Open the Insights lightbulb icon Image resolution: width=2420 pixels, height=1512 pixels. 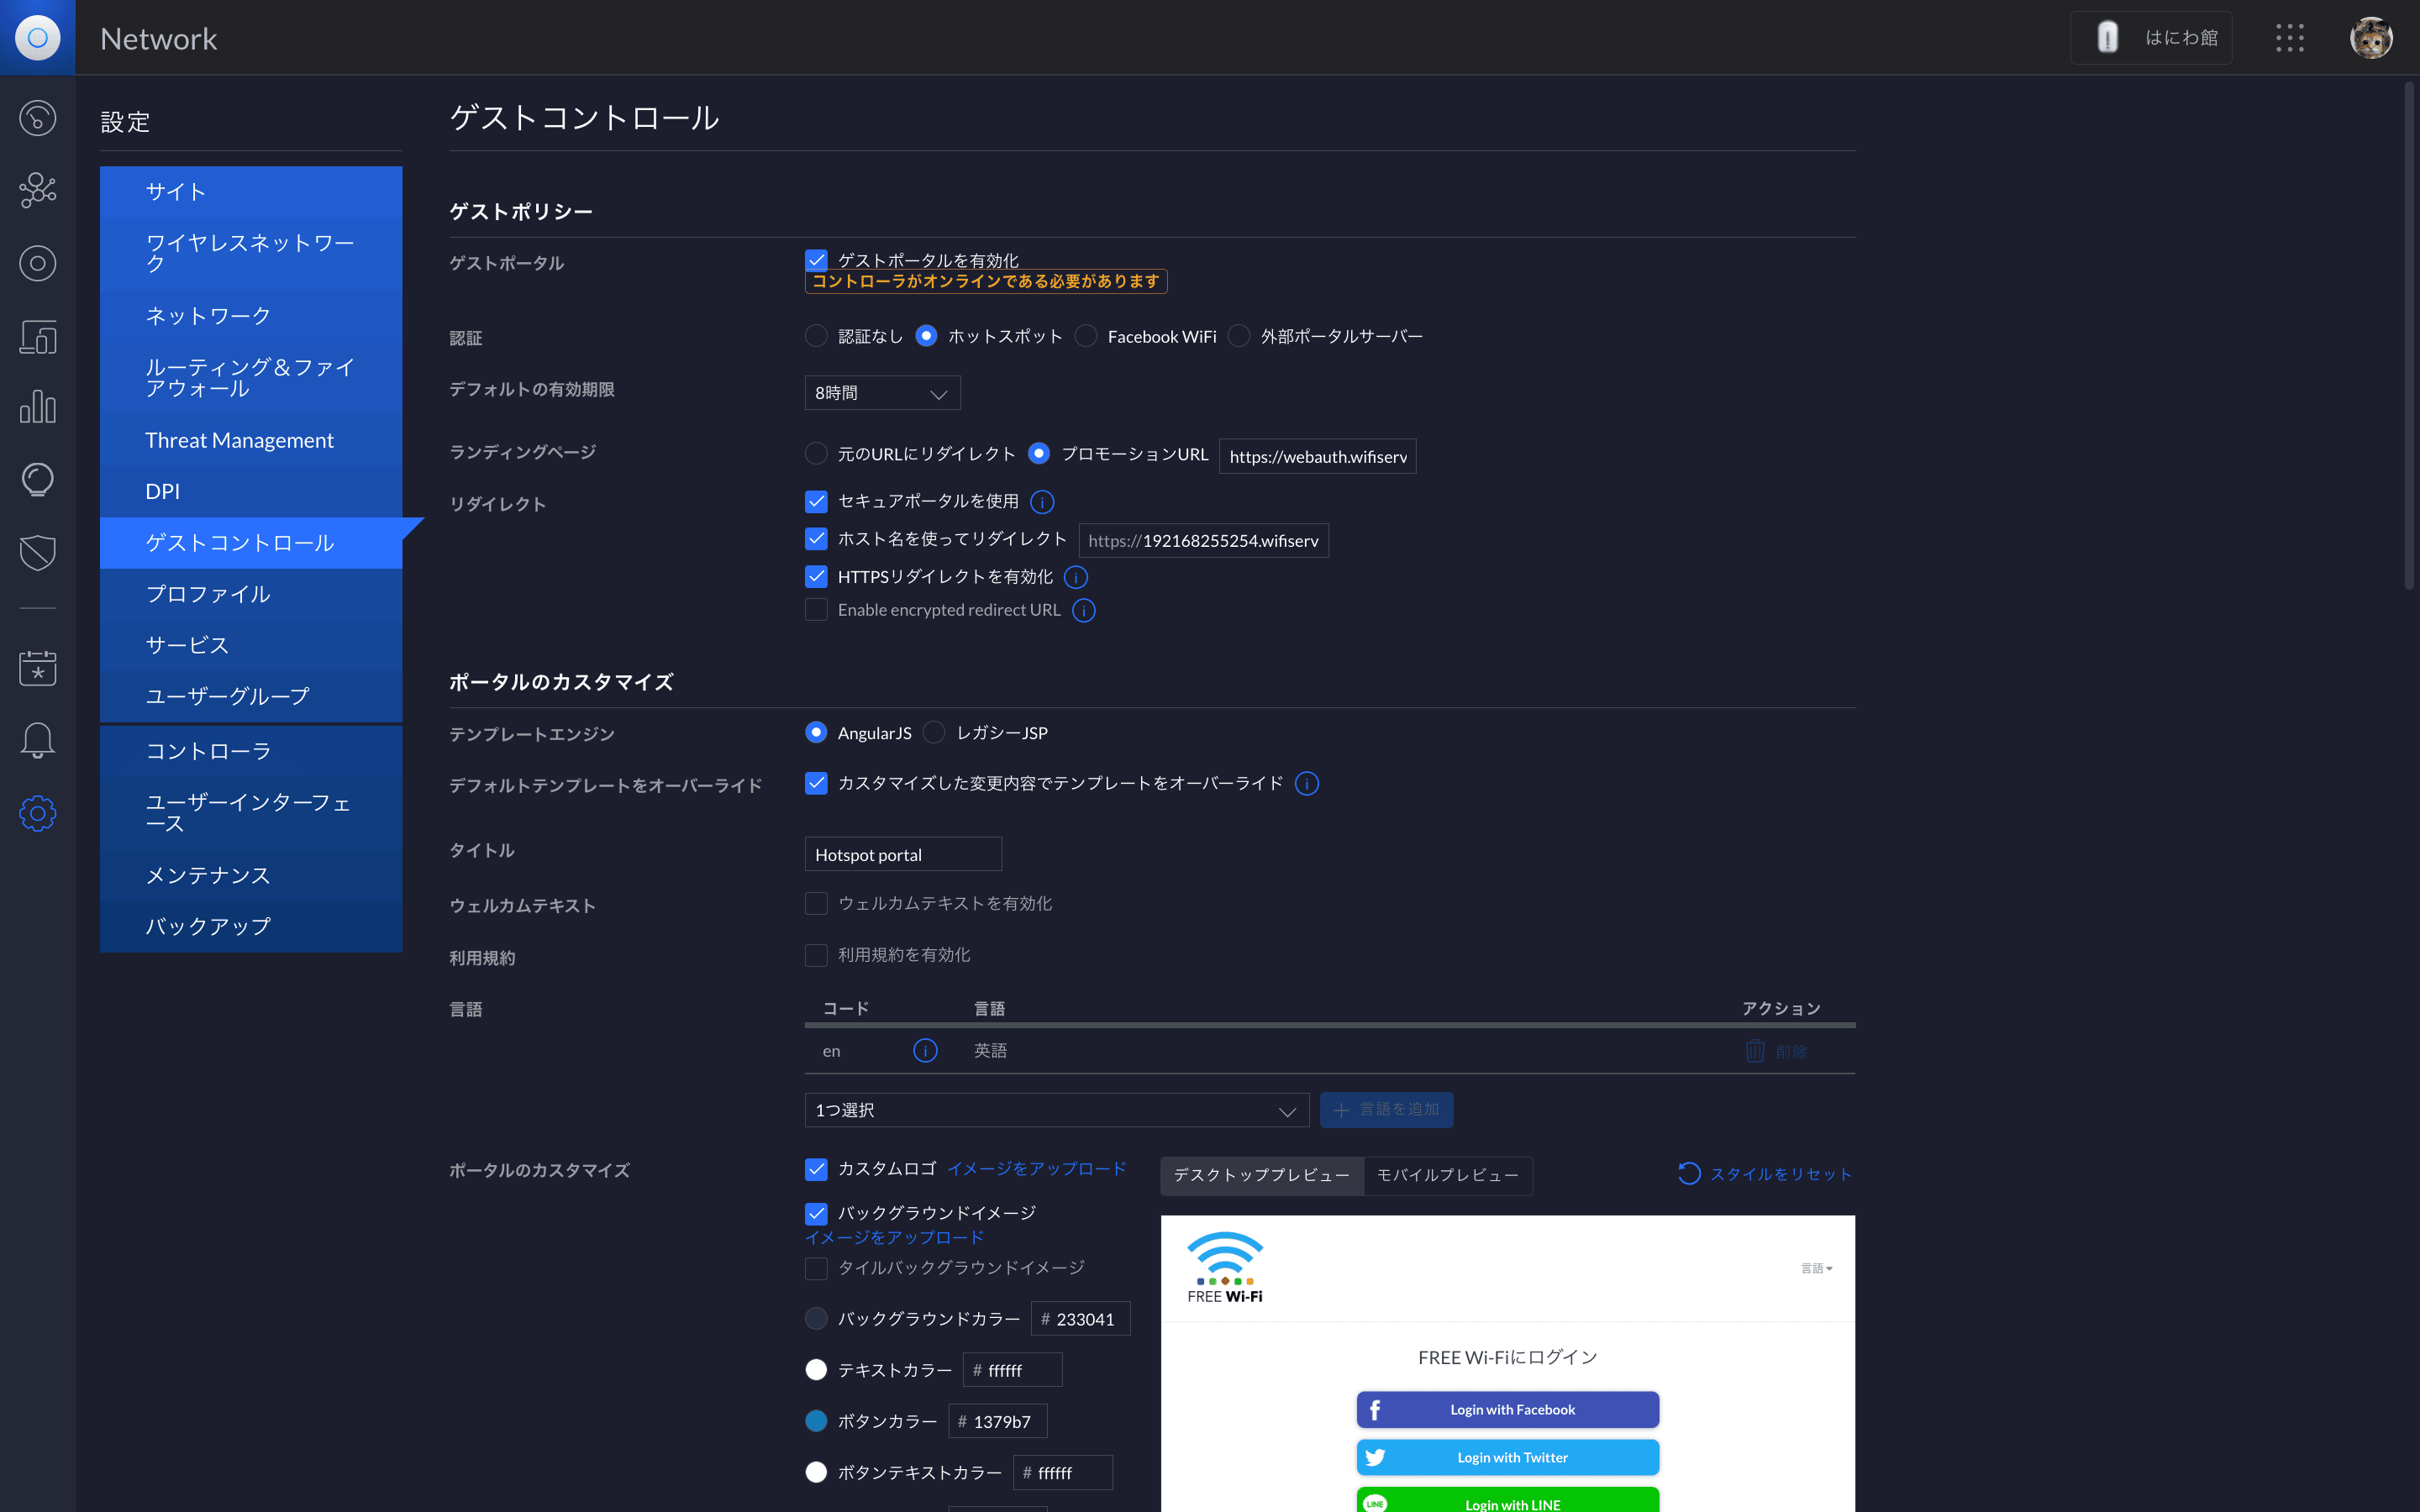point(37,480)
